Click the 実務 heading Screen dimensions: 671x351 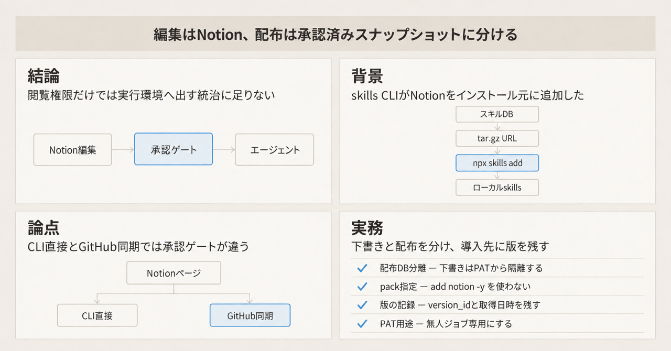[x=367, y=228]
